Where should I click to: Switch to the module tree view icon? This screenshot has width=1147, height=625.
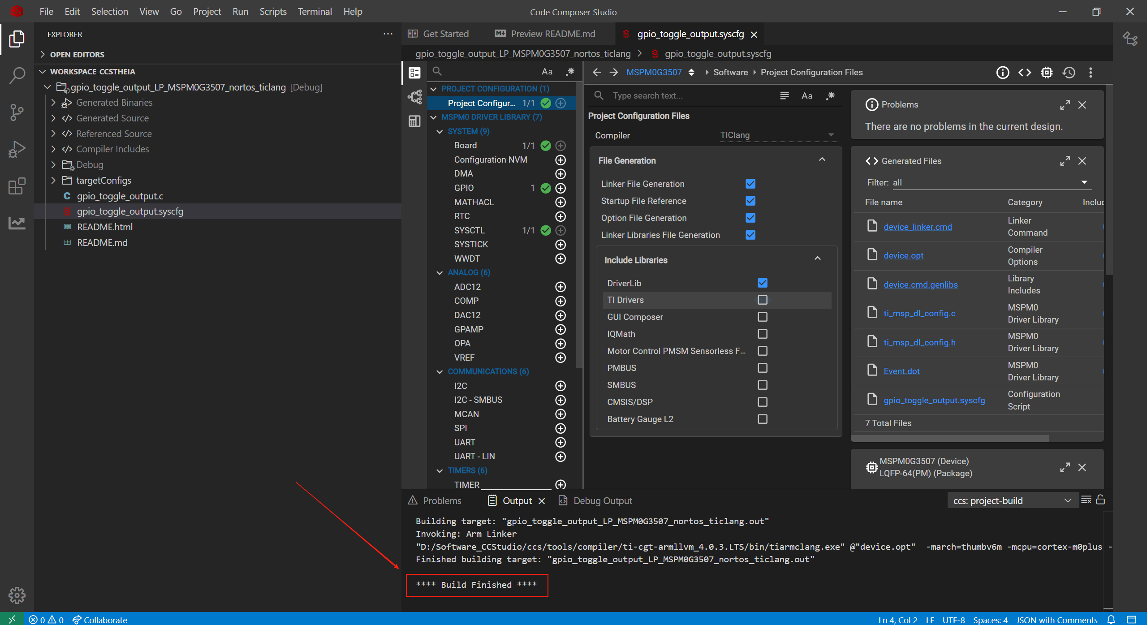[x=414, y=97]
